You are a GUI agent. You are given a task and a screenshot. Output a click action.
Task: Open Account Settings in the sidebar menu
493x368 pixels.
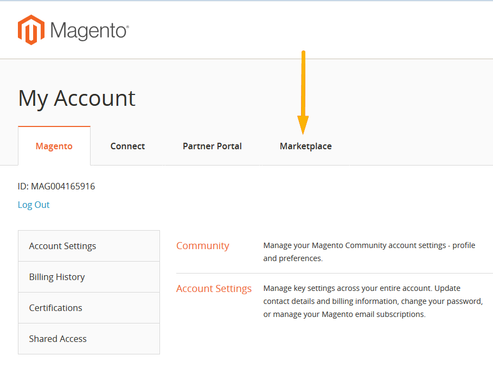click(x=89, y=246)
